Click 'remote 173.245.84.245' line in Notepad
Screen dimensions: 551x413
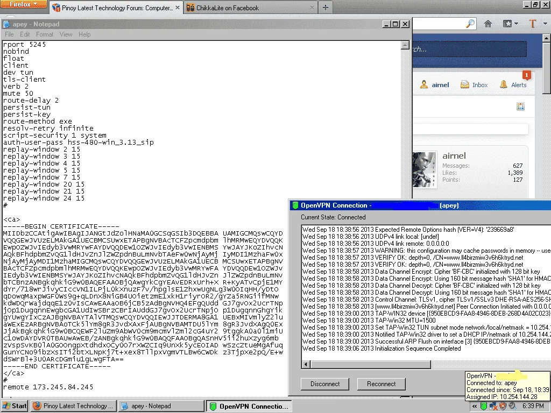pyautogui.click(x=48, y=387)
